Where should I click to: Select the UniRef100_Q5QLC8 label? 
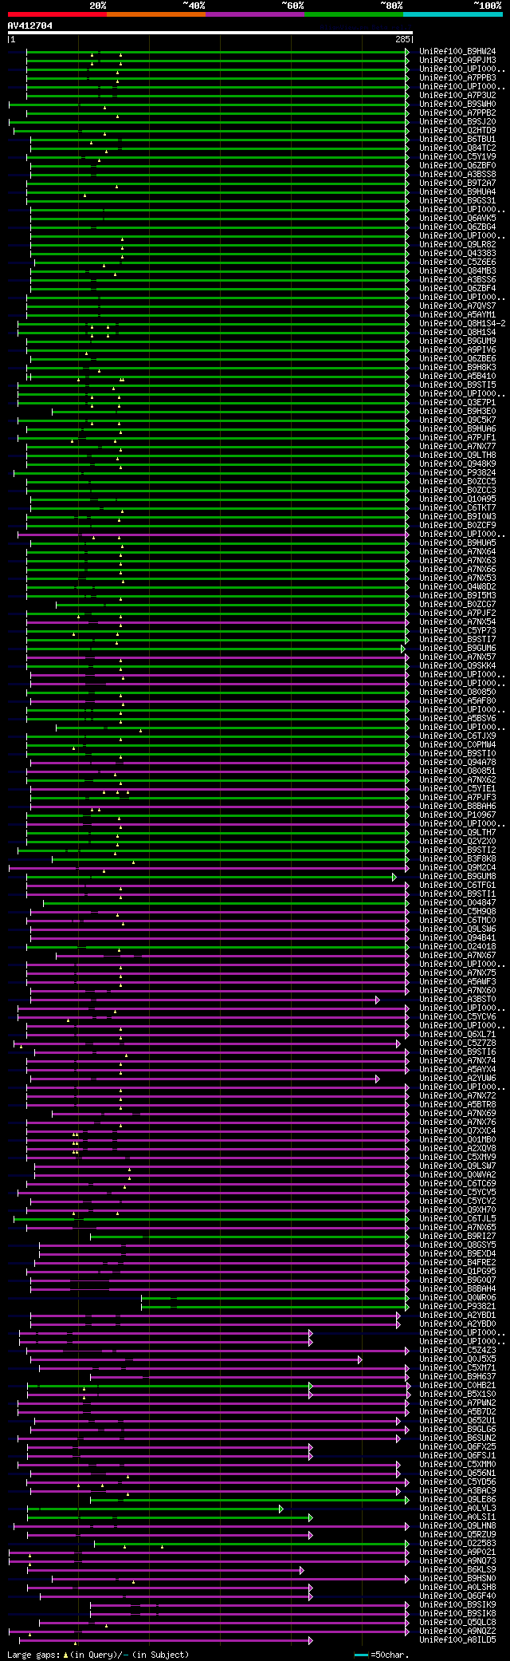(x=457, y=1622)
